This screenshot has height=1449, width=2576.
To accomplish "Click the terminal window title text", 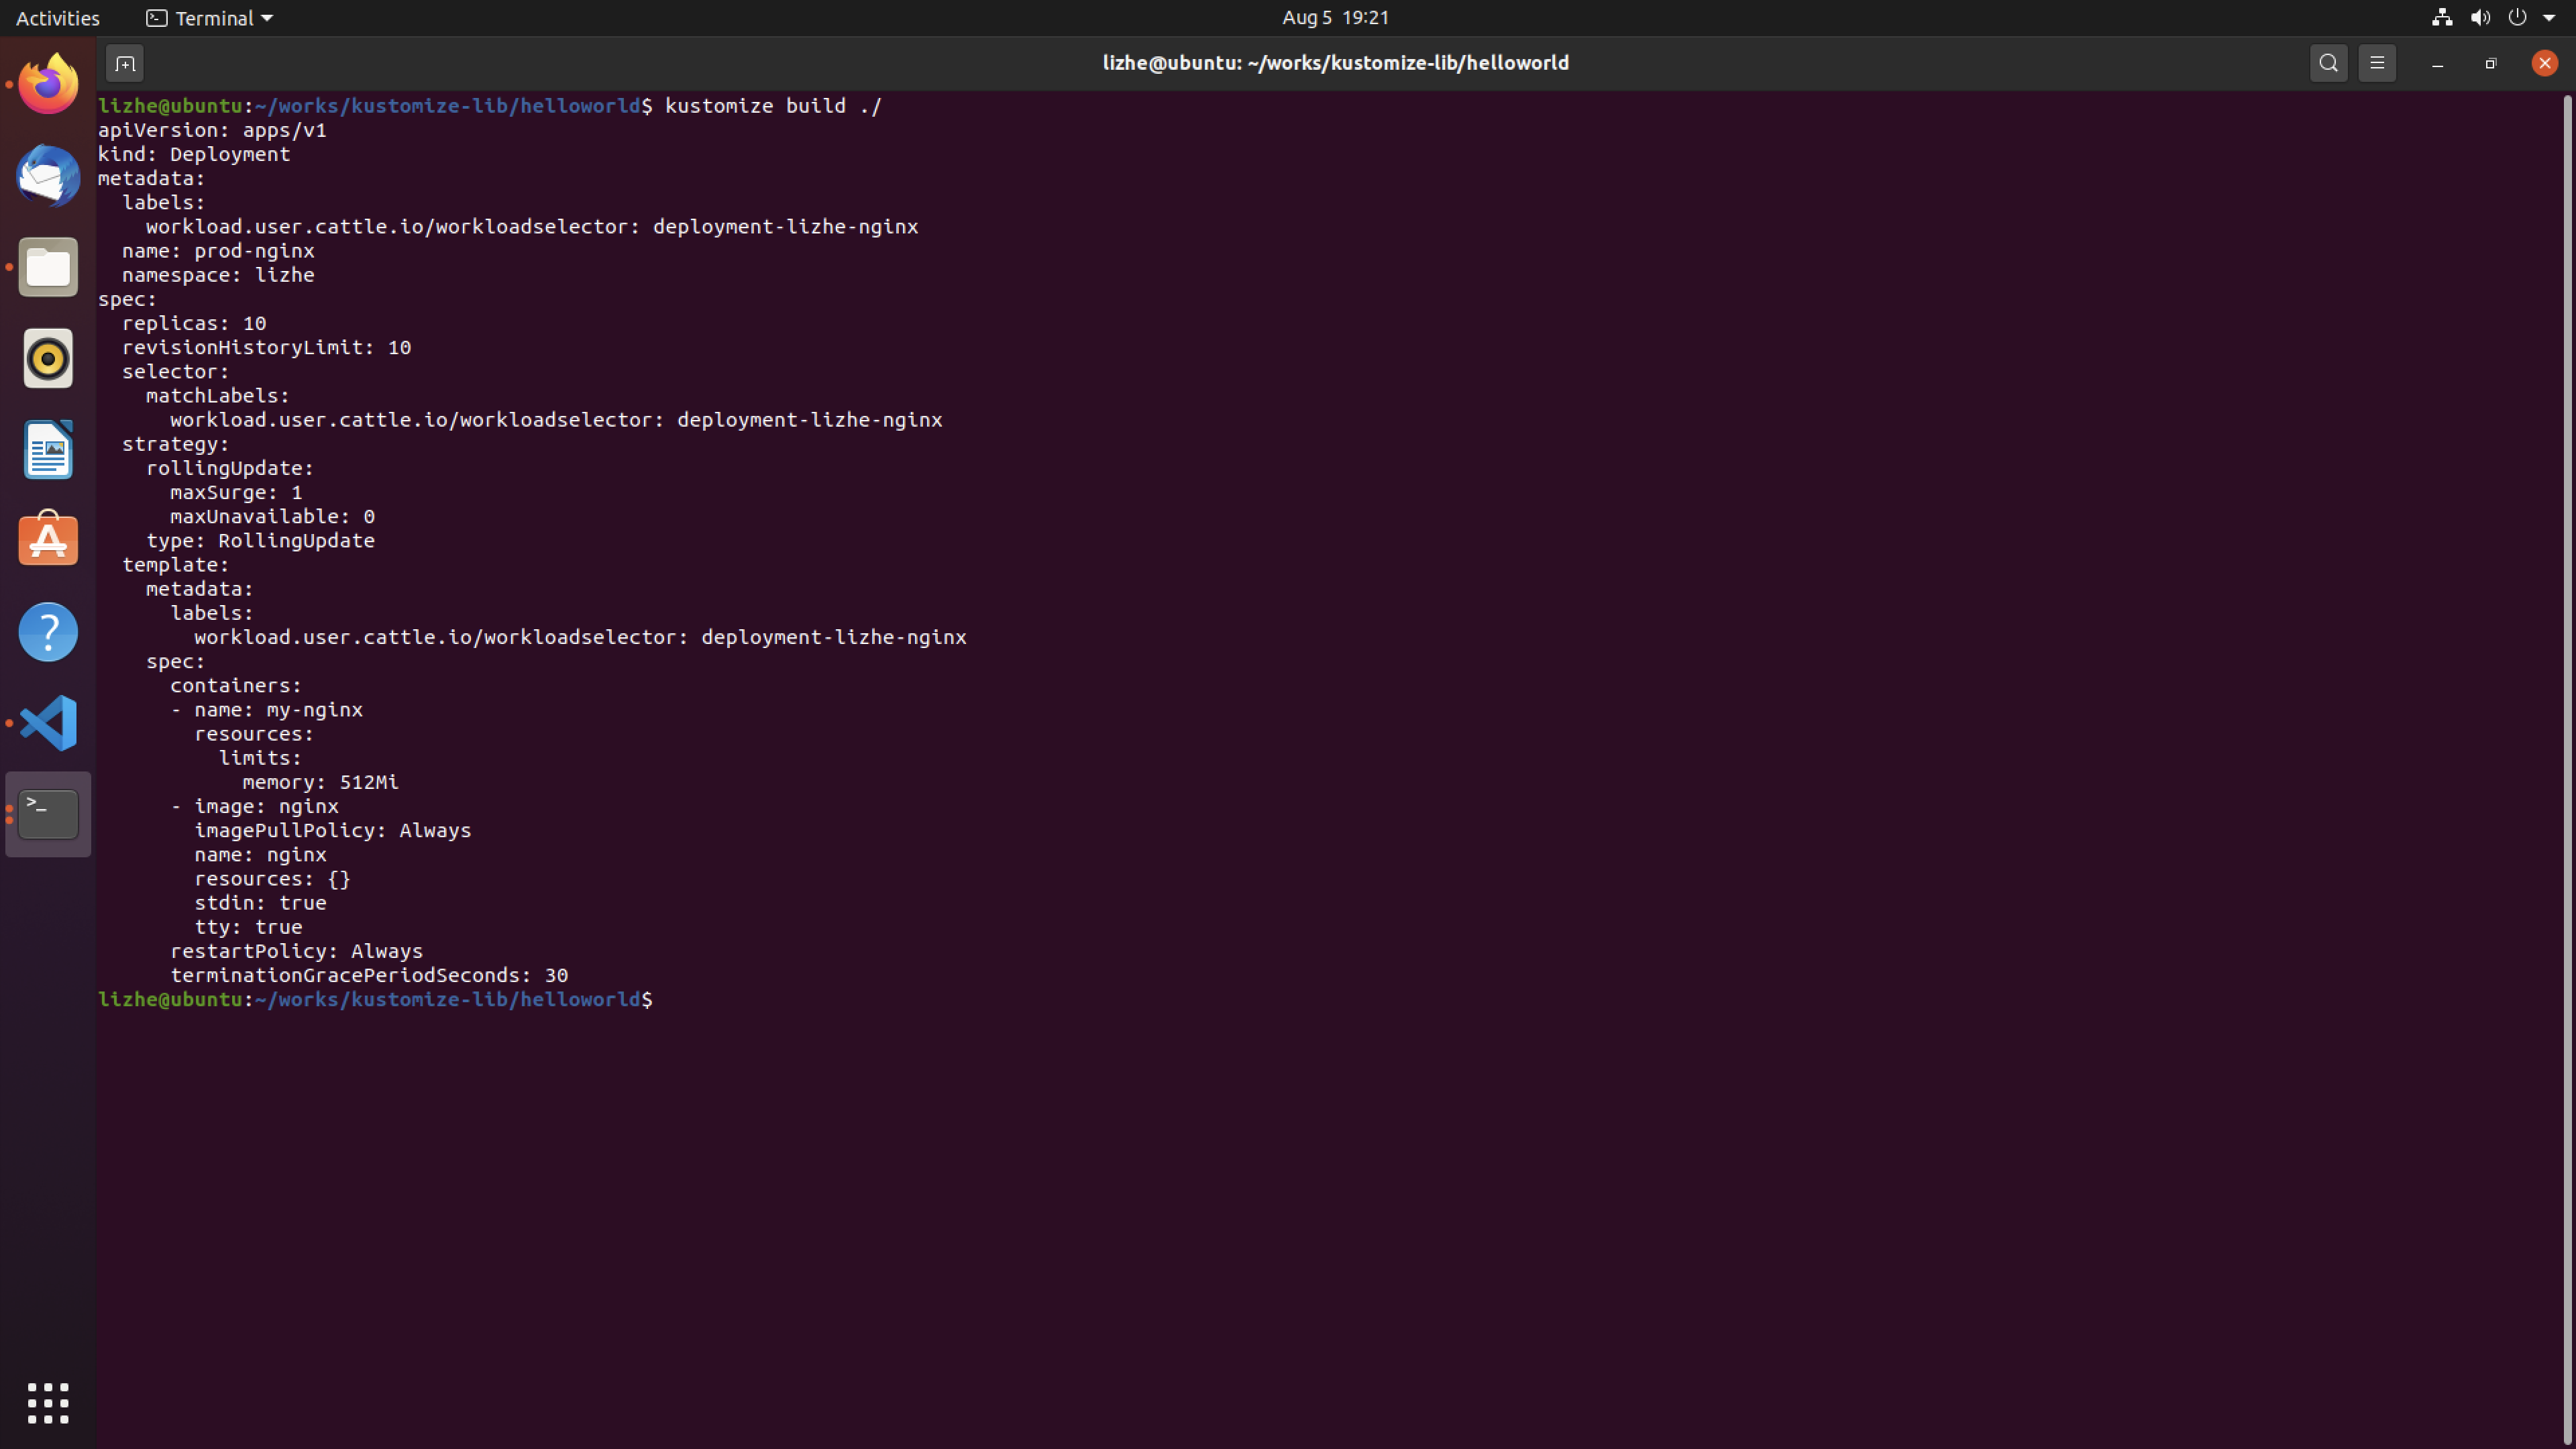I will (1335, 63).
